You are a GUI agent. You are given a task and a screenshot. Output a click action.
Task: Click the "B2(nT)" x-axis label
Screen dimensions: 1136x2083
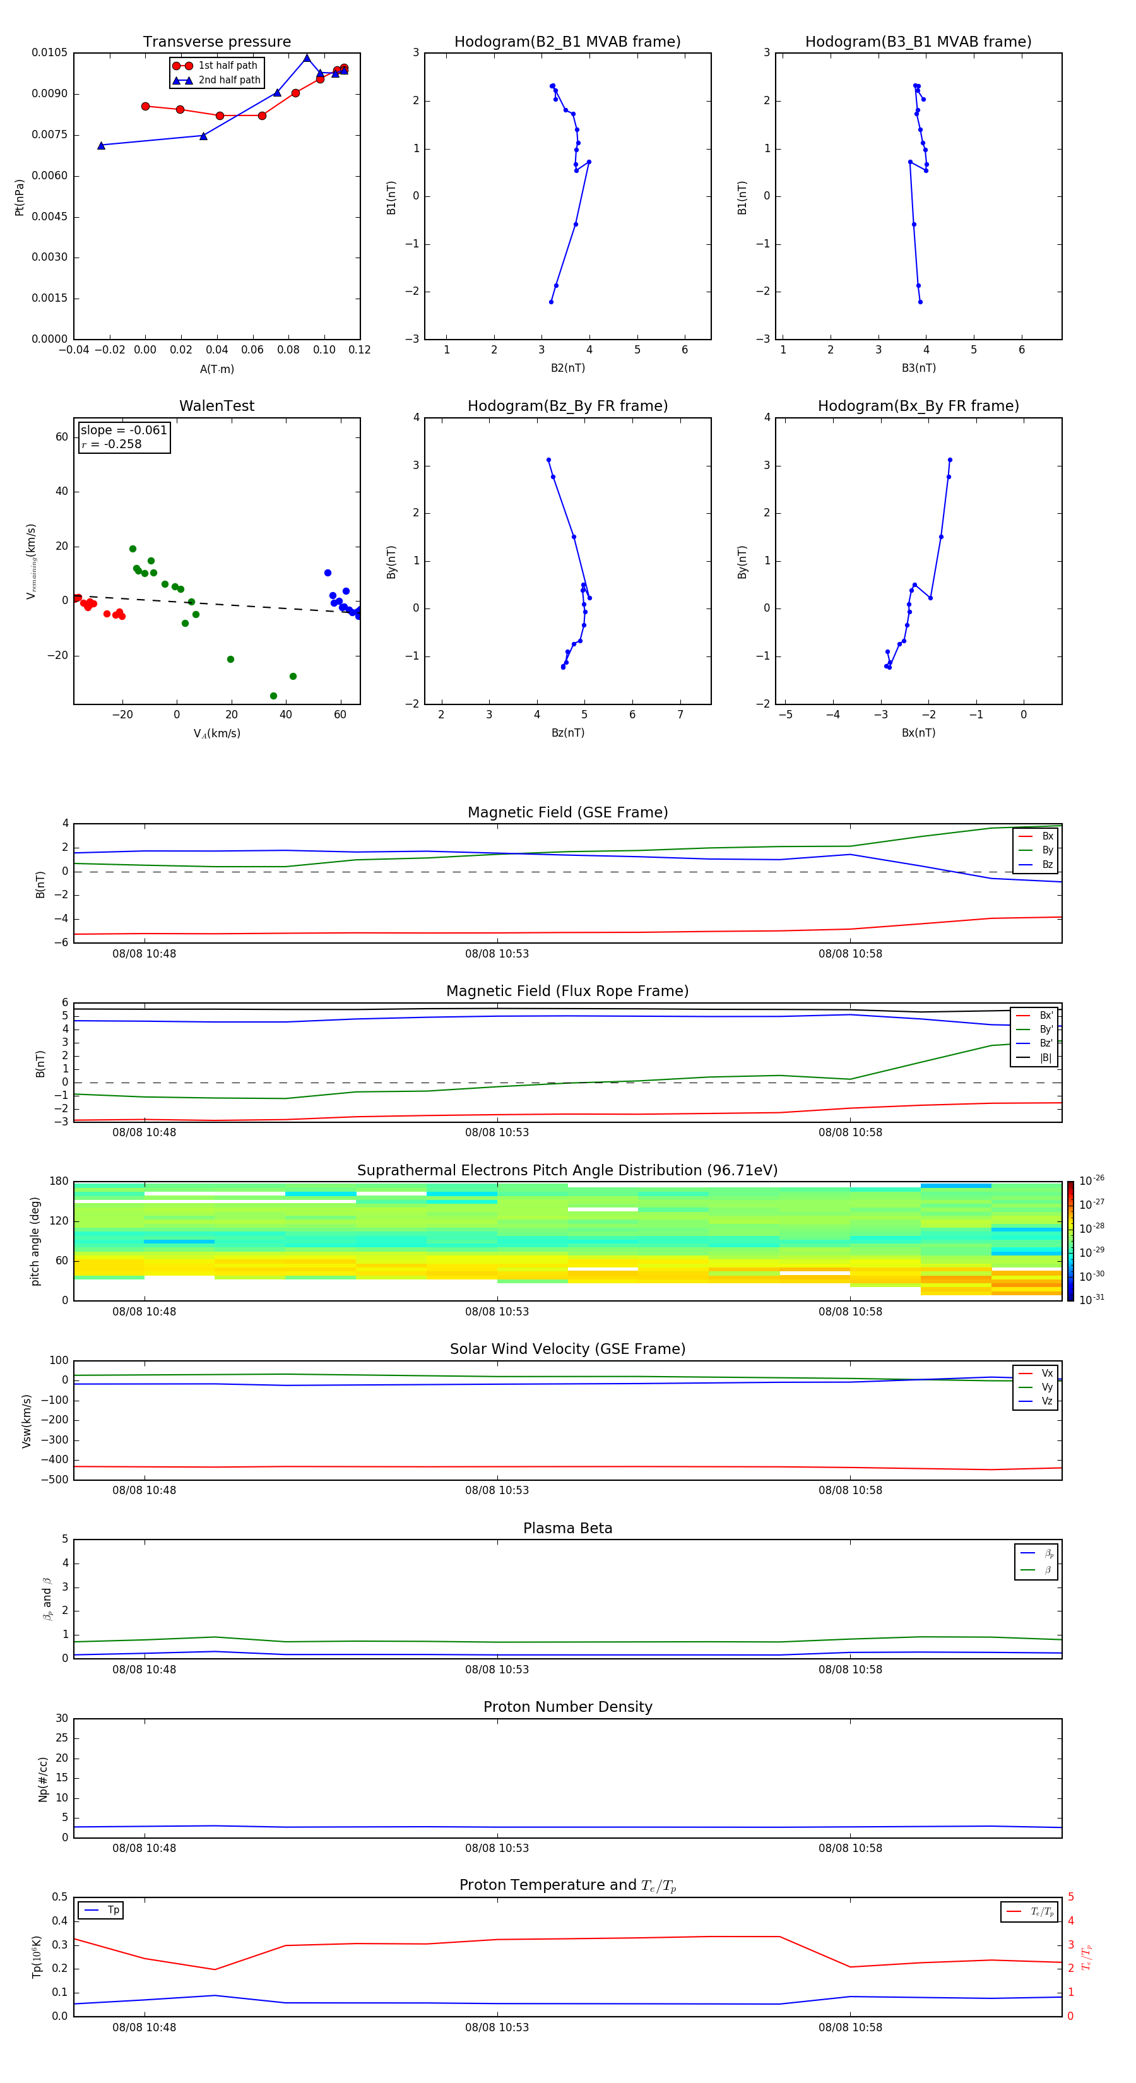[x=567, y=369]
